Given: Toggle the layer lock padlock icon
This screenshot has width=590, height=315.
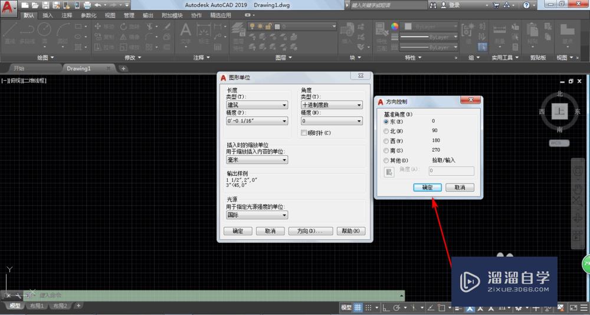Looking at the screenshot, I should (x=268, y=27).
